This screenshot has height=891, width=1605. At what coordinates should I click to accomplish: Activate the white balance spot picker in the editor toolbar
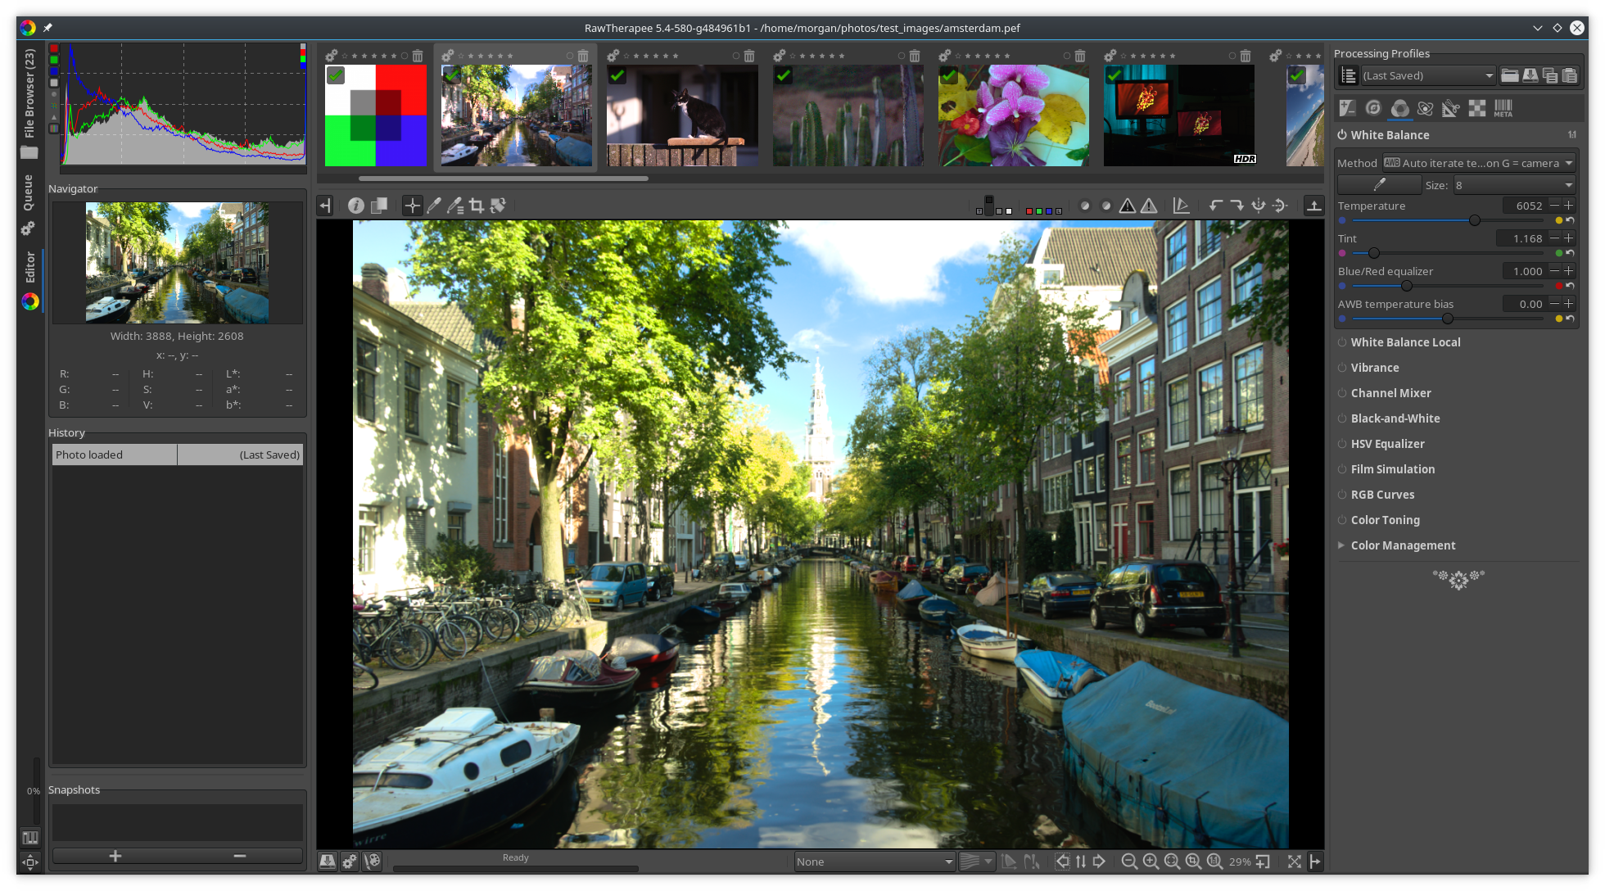[x=434, y=206]
